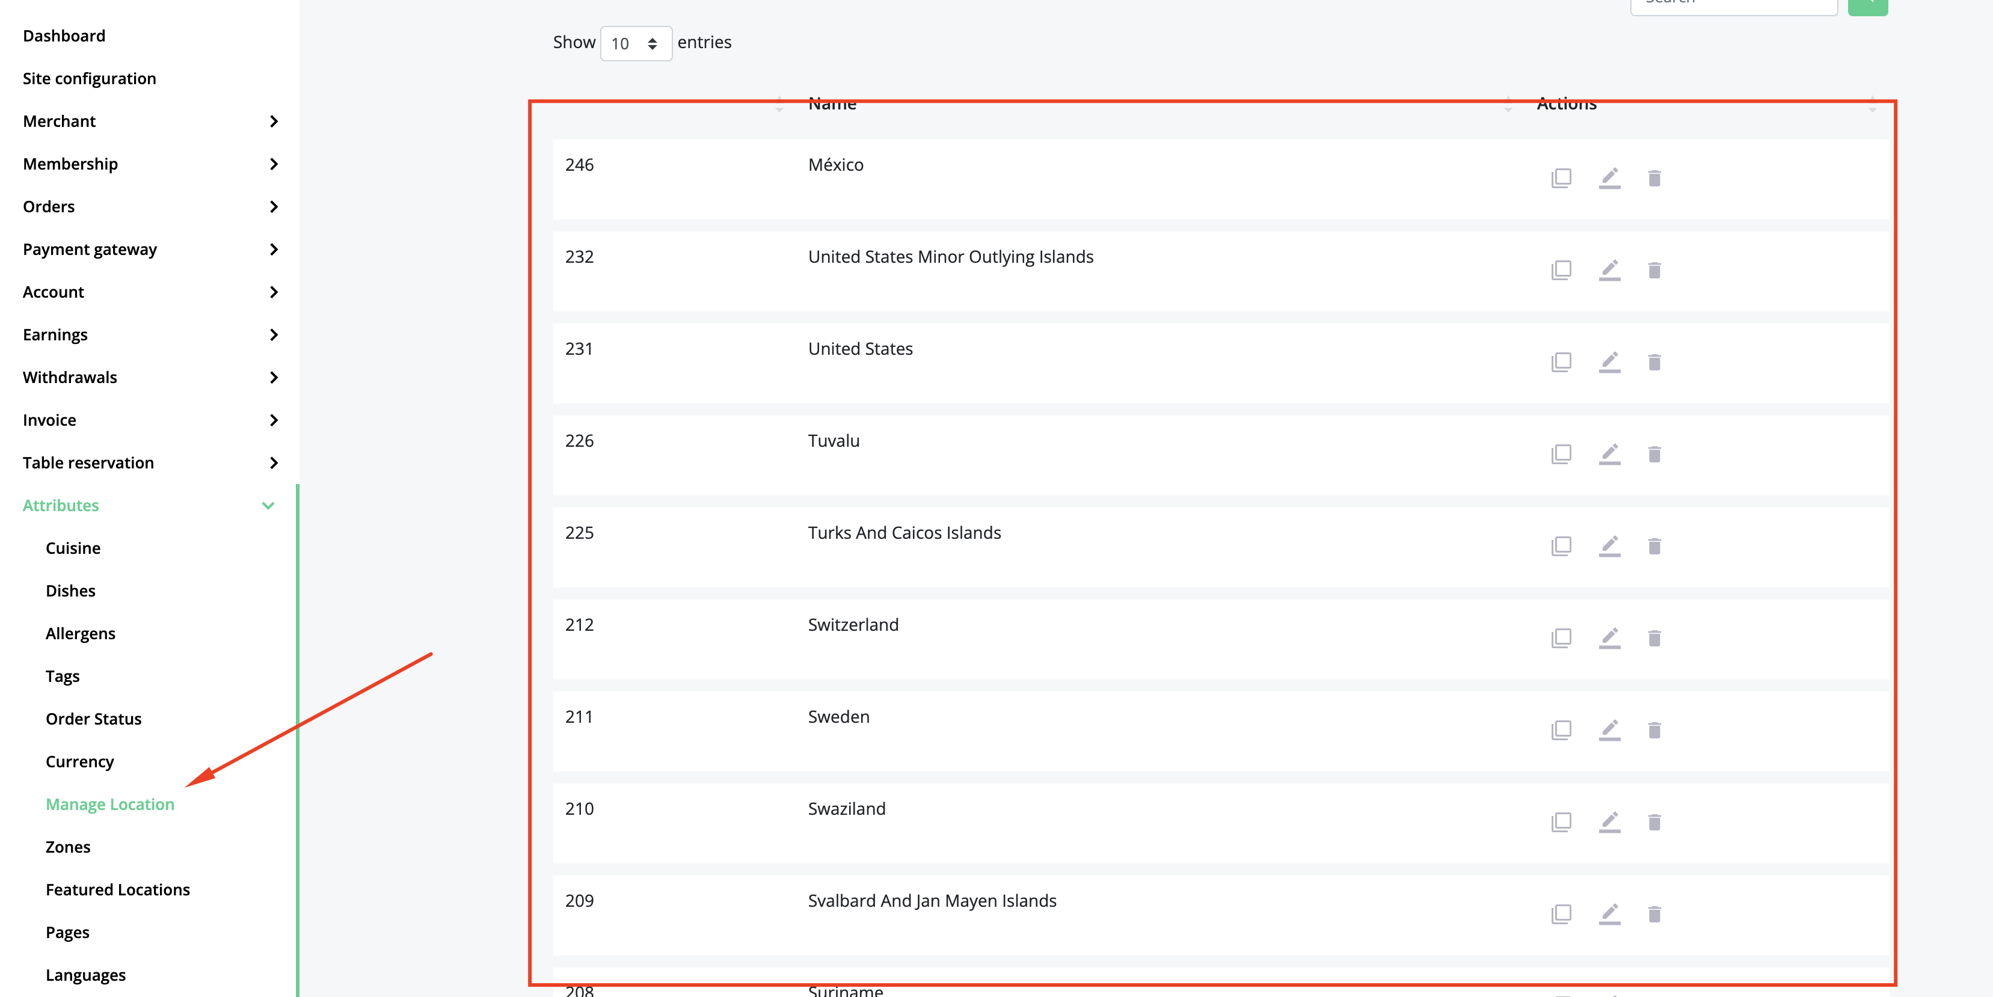This screenshot has width=1993, height=997.
Task: Edit the Switzerland location
Action: (x=1609, y=639)
